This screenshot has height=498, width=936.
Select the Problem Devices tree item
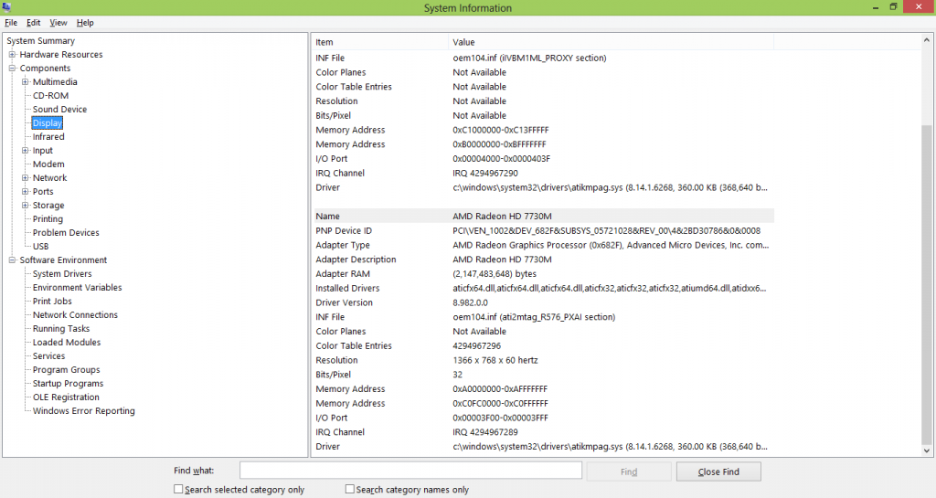pyautogui.click(x=66, y=233)
